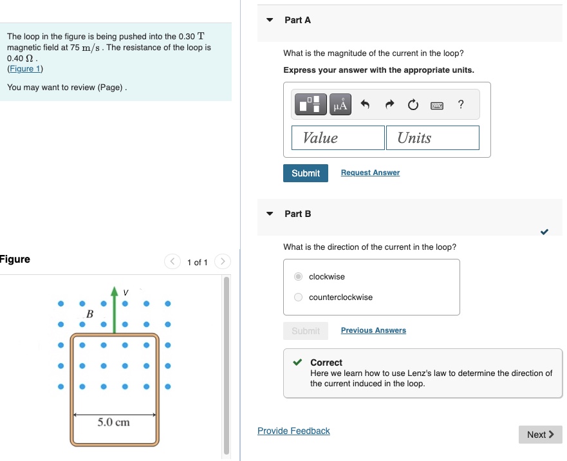Click the Figure section heading
This screenshot has height=461, width=567.
click(x=15, y=259)
